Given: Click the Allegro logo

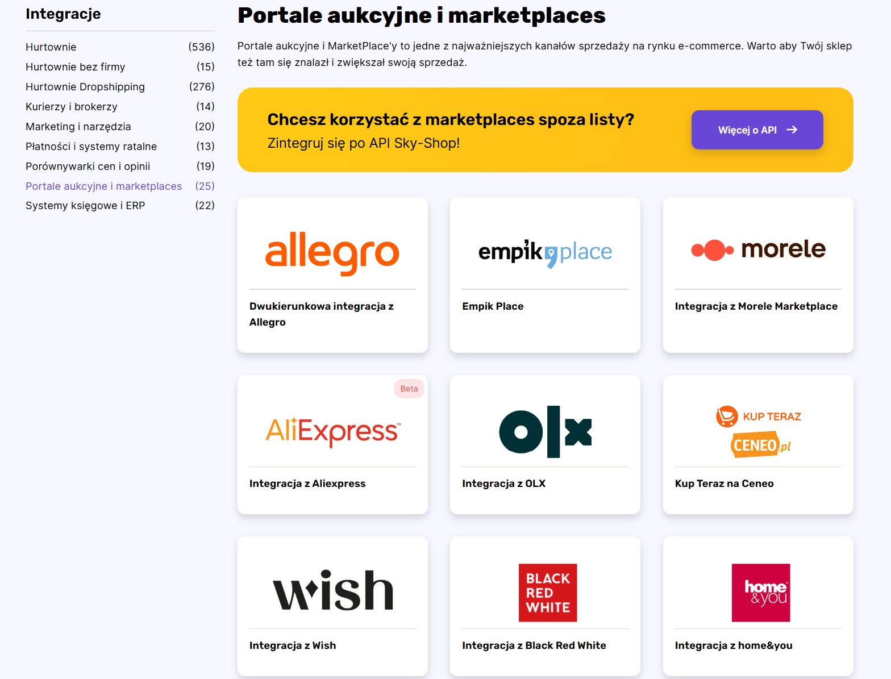Looking at the screenshot, I should click(x=332, y=252).
